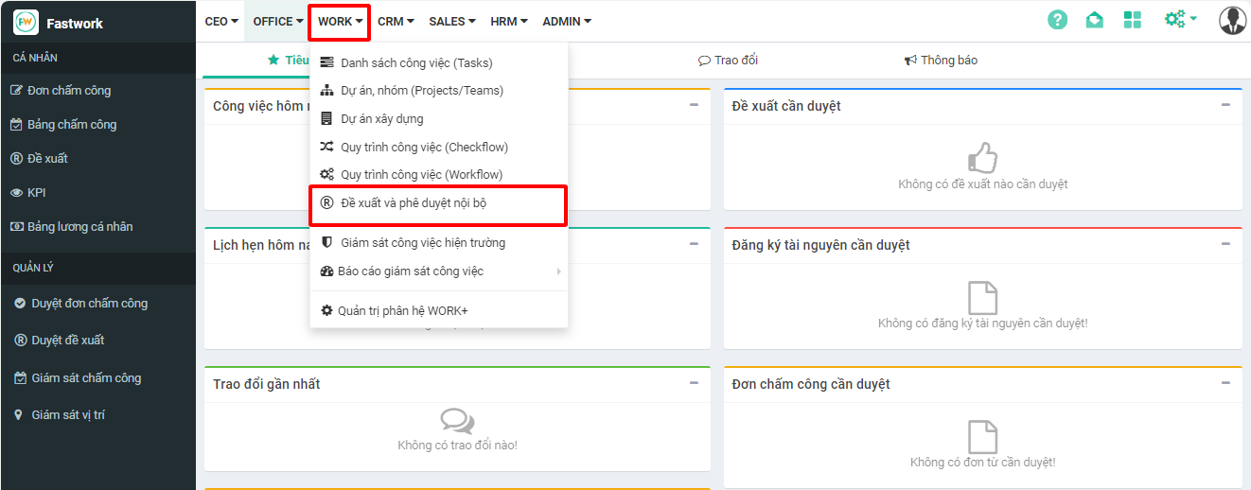Screen dimensions: 1251x490
Task: Click the help question mark icon
Action: point(1057,20)
